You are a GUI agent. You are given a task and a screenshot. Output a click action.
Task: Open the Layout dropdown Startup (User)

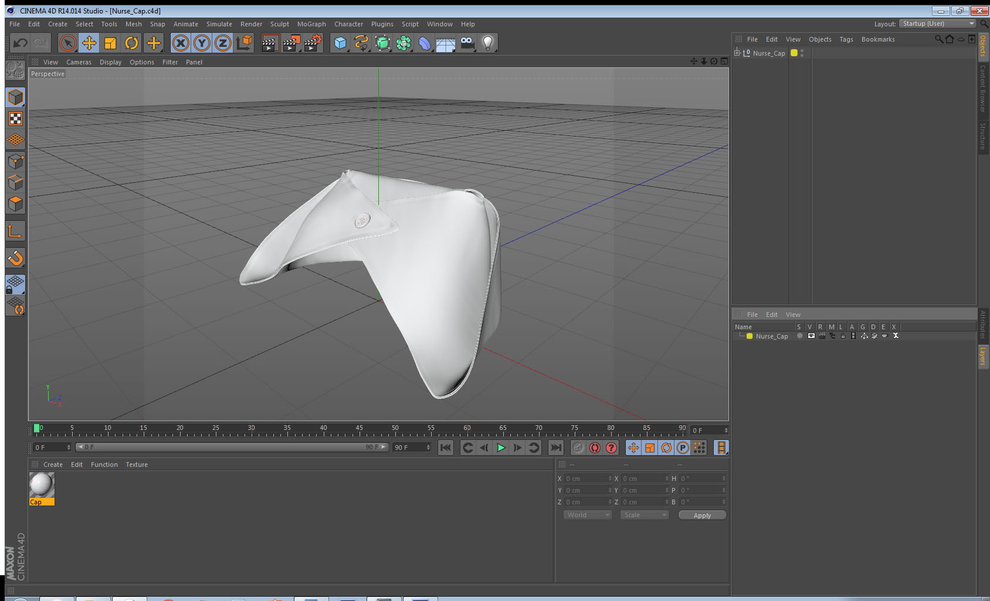[x=937, y=23]
